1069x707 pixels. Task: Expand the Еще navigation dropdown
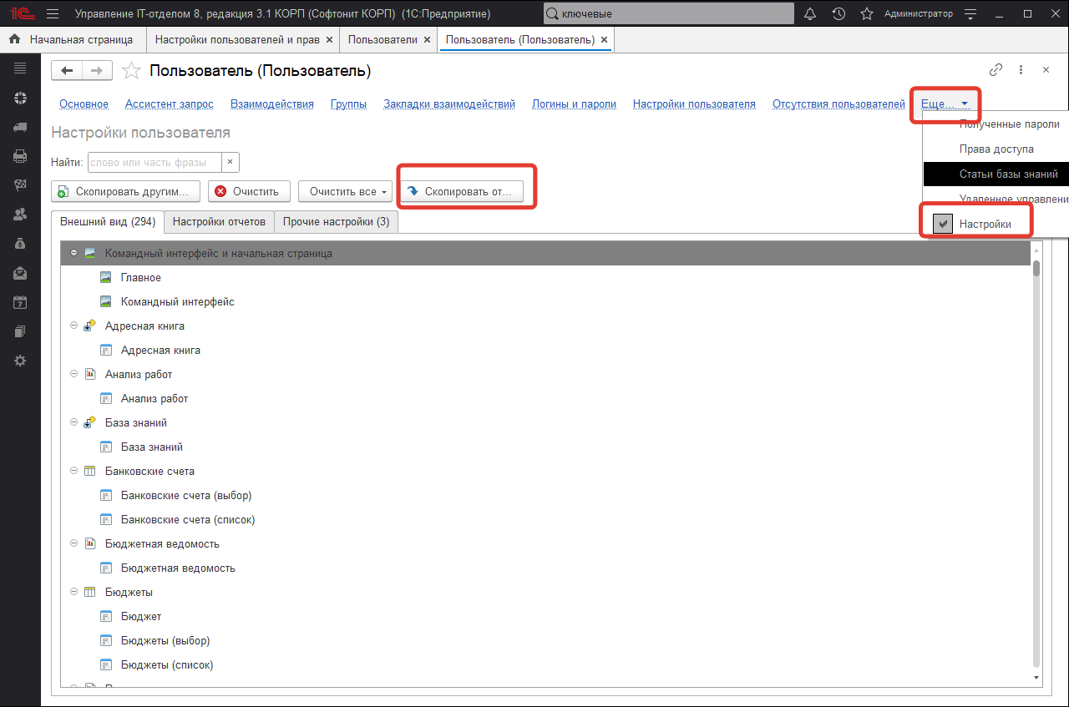945,104
